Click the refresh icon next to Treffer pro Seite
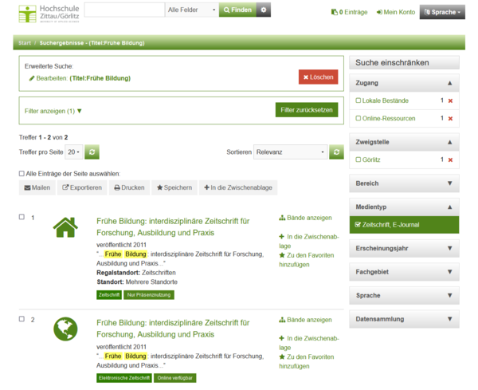Screen dimensions: 478x390 [x=92, y=152]
